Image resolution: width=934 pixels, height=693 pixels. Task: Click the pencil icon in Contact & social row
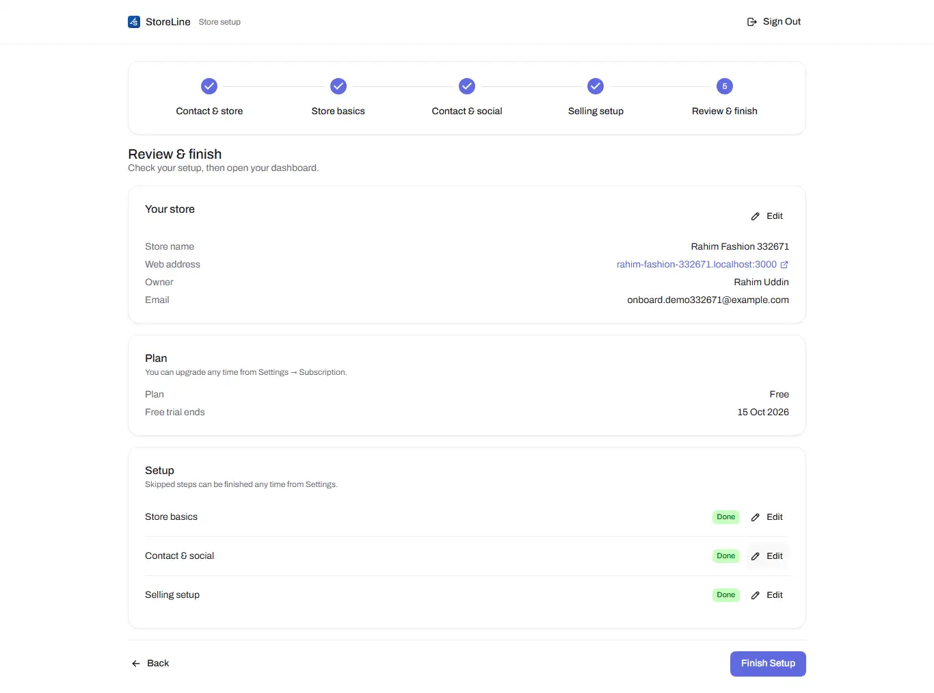pos(756,556)
